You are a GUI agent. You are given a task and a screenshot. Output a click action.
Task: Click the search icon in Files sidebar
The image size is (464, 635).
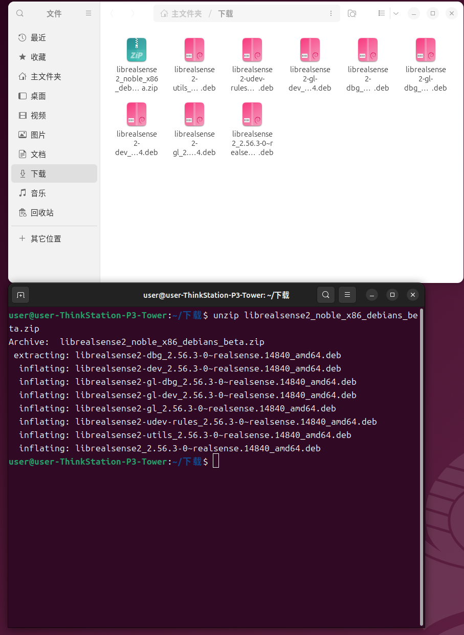pos(20,13)
